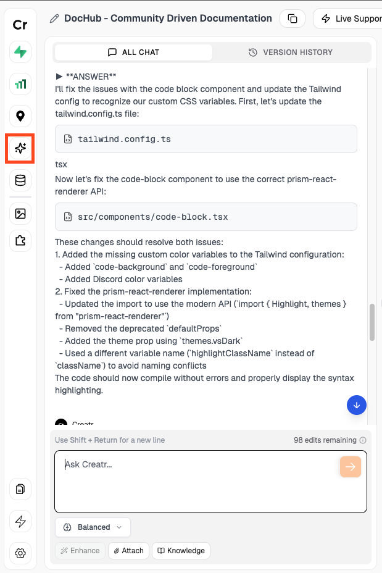Select the ALL CHAT tab
Viewport: 382px width, 573px height.
(x=133, y=52)
